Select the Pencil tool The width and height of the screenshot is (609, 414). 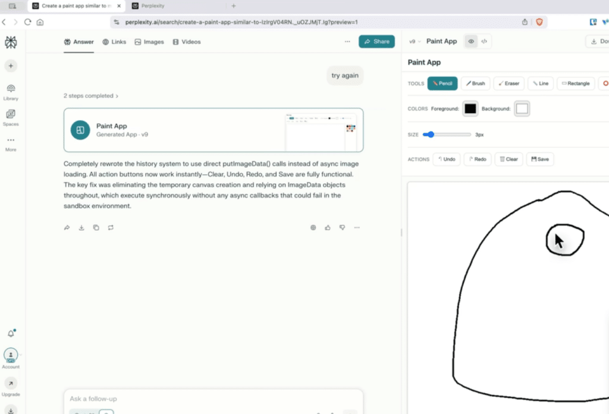click(x=442, y=83)
